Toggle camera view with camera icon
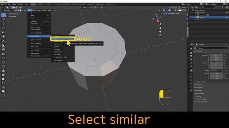 click(x=160, y=32)
